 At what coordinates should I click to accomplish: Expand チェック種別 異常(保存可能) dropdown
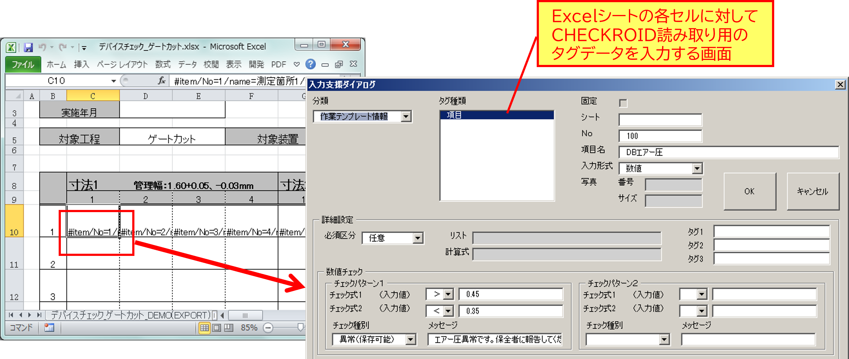click(410, 339)
